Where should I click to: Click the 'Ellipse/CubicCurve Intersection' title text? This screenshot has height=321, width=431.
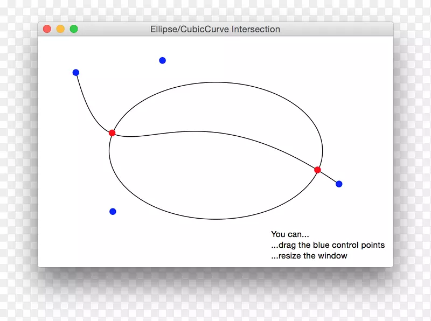point(215,29)
